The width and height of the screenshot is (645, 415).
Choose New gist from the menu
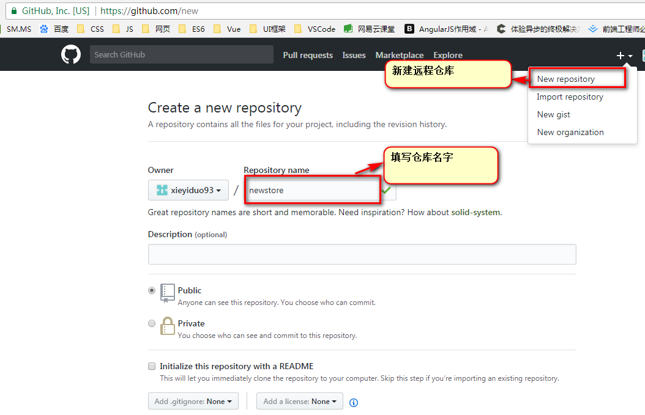(x=553, y=114)
